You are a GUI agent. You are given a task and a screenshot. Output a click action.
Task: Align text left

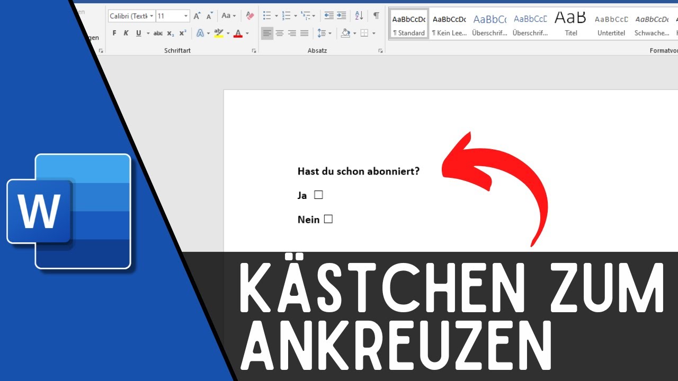click(x=267, y=33)
